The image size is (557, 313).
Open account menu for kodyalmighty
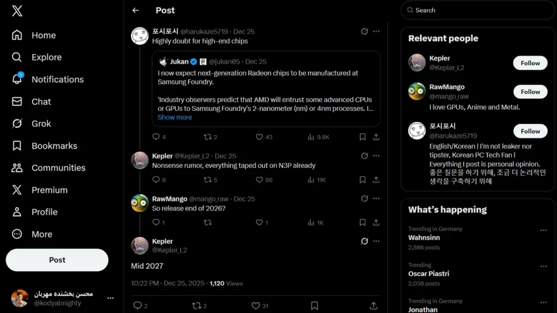[110, 298]
